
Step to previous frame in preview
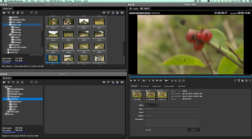coord(157,81)
